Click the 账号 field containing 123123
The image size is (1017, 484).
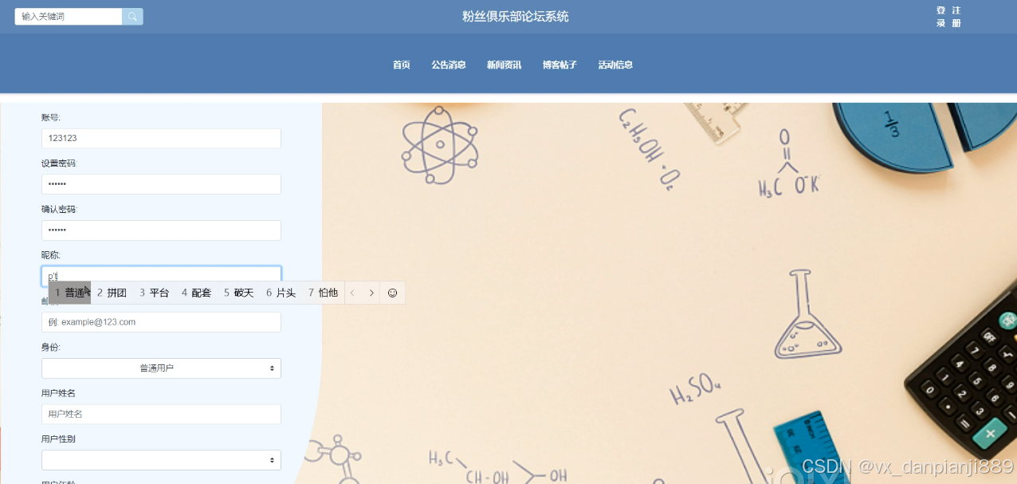(x=161, y=139)
